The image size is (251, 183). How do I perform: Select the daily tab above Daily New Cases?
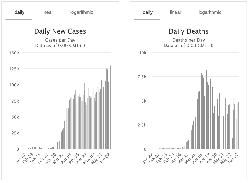tap(19, 12)
